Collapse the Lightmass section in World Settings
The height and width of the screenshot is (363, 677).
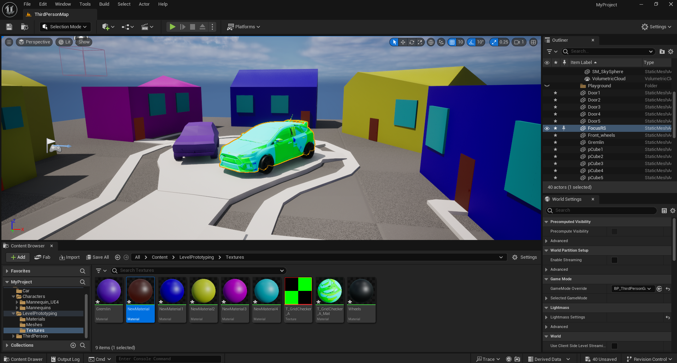[547, 308]
